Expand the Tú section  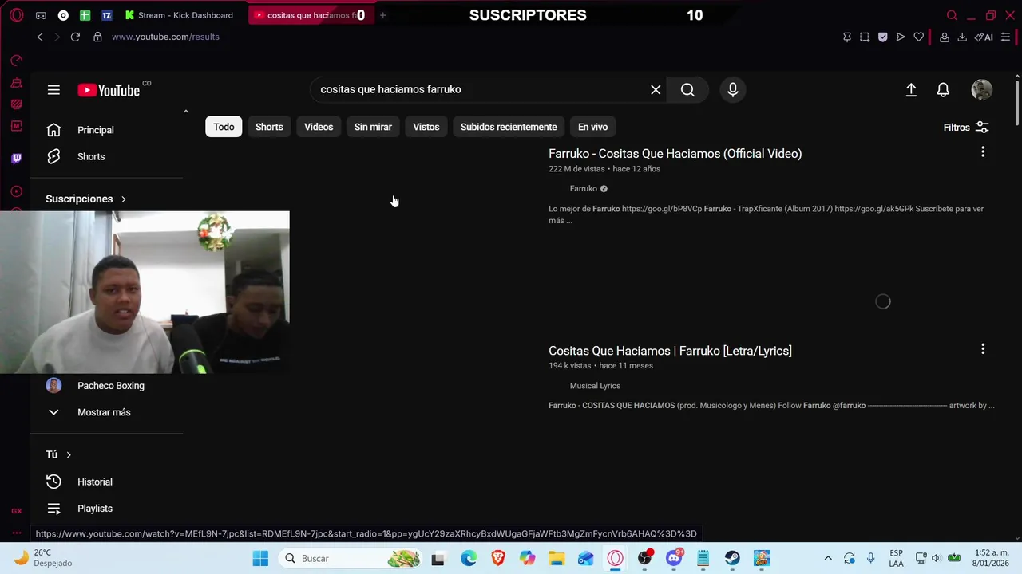coord(59,454)
